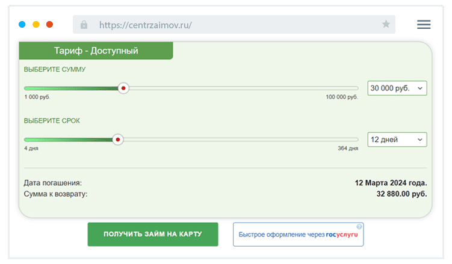The height and width of the screenshot is (264, 452).
Task: Click the "364 дня" maximum term label
Action: click(347, 148)
